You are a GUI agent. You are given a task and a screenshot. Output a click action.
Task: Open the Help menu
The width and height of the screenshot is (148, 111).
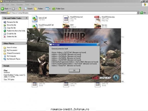coord(33,5)
